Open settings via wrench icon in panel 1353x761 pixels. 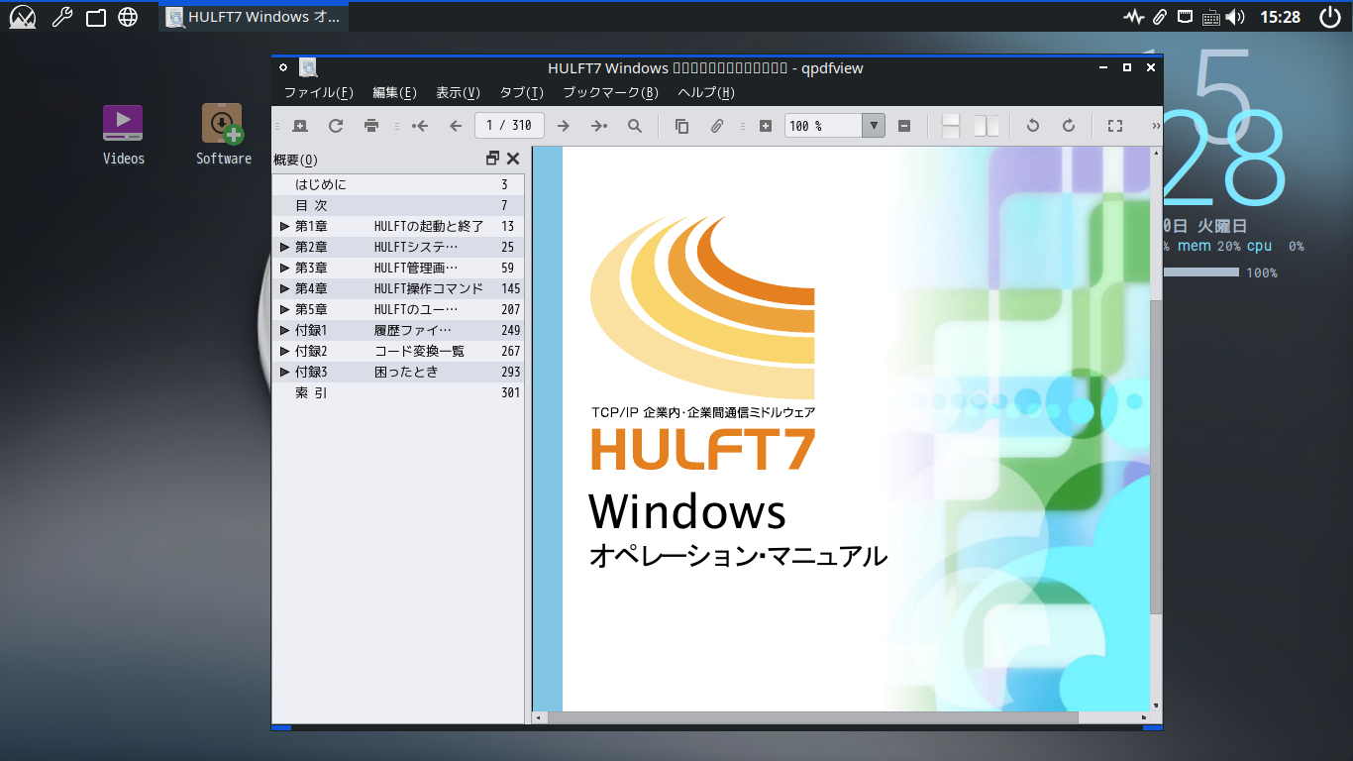coord(61,17)
